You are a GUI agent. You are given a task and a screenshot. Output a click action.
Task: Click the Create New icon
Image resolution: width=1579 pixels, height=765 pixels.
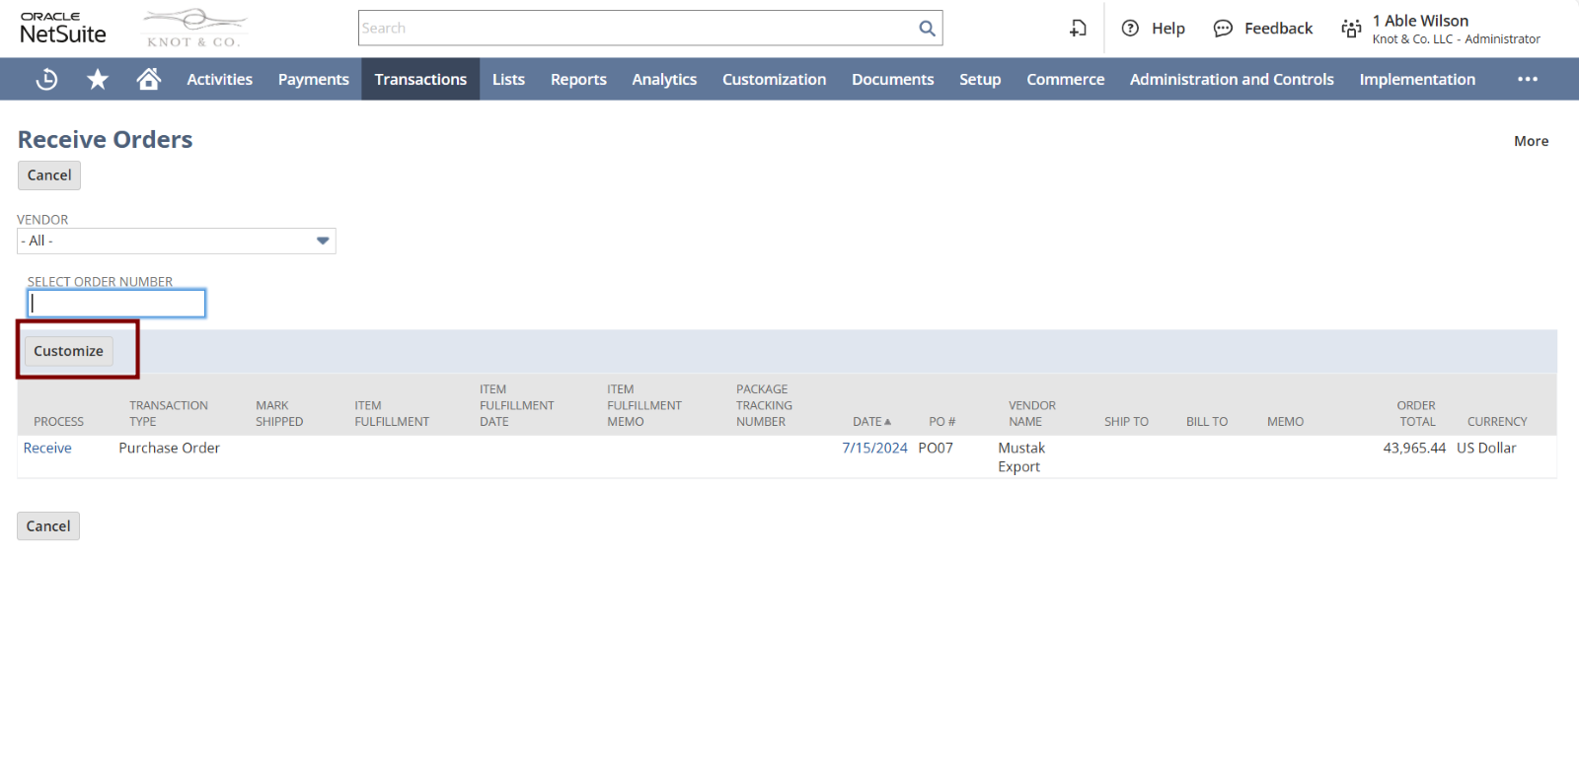1078,29
